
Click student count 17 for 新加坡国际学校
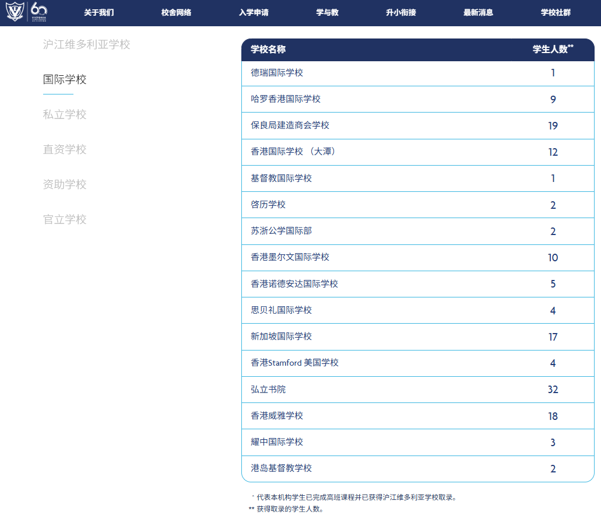click(553, 337)
